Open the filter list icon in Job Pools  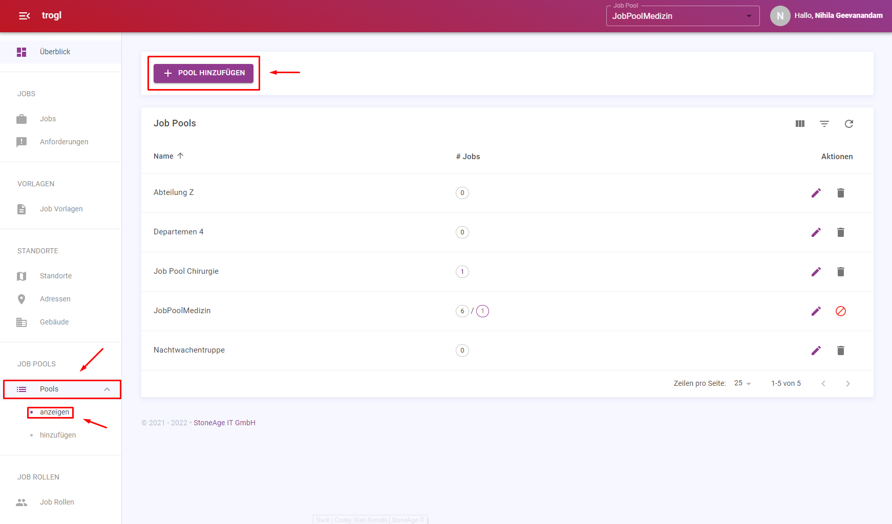click(824, 124)
